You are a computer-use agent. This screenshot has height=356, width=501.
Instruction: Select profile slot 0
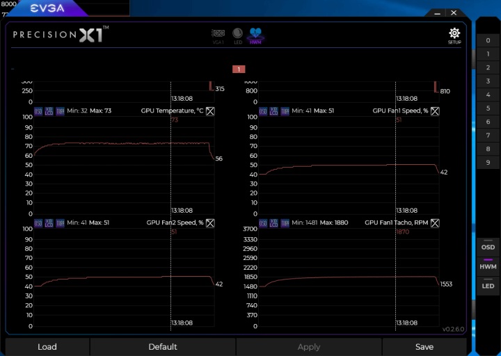(x=488, y=40)
